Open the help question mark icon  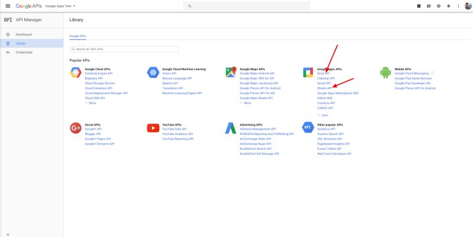tap(439, 6)
